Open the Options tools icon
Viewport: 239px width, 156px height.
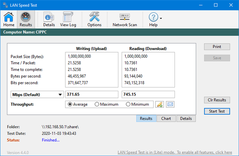point(94,19)
